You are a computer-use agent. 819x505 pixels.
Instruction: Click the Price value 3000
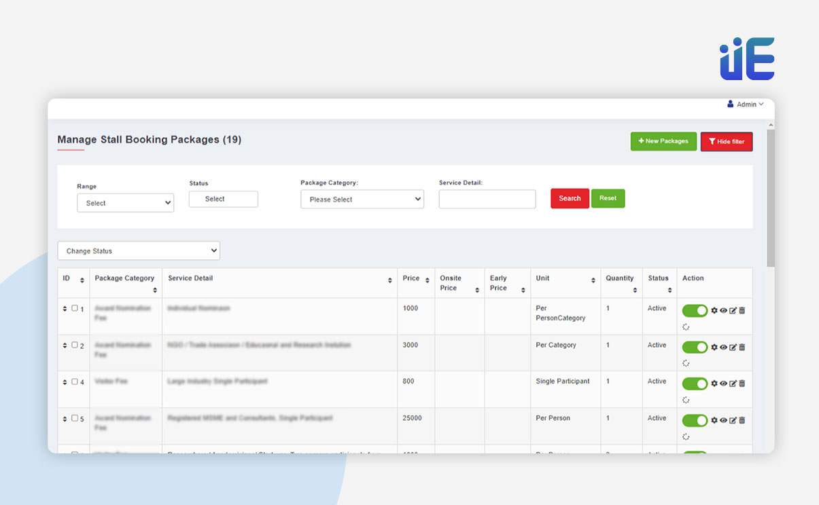[410, 345]
